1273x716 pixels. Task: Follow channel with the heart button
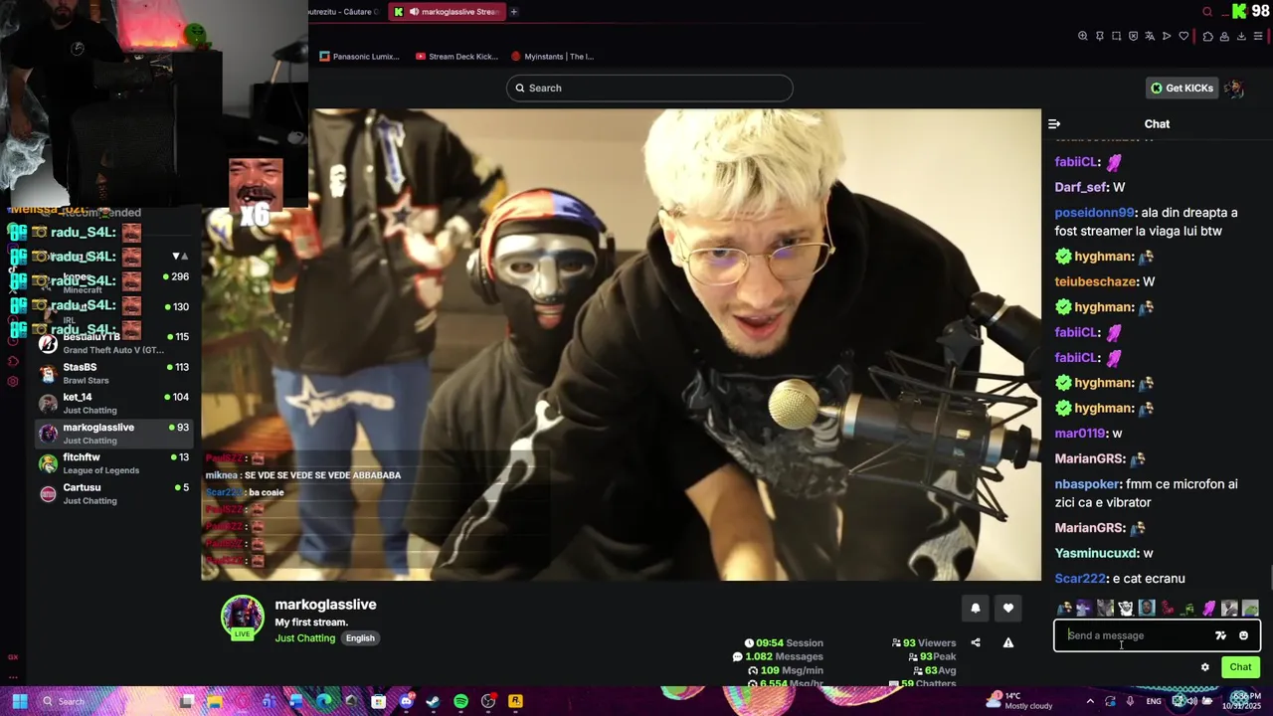click(1008, 609)
